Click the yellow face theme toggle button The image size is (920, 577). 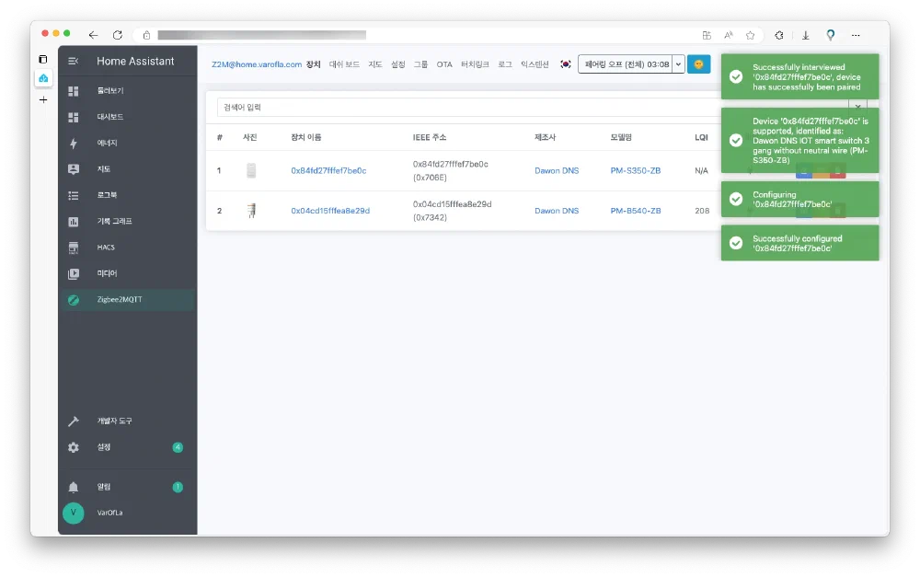click(x=698, y=64)
